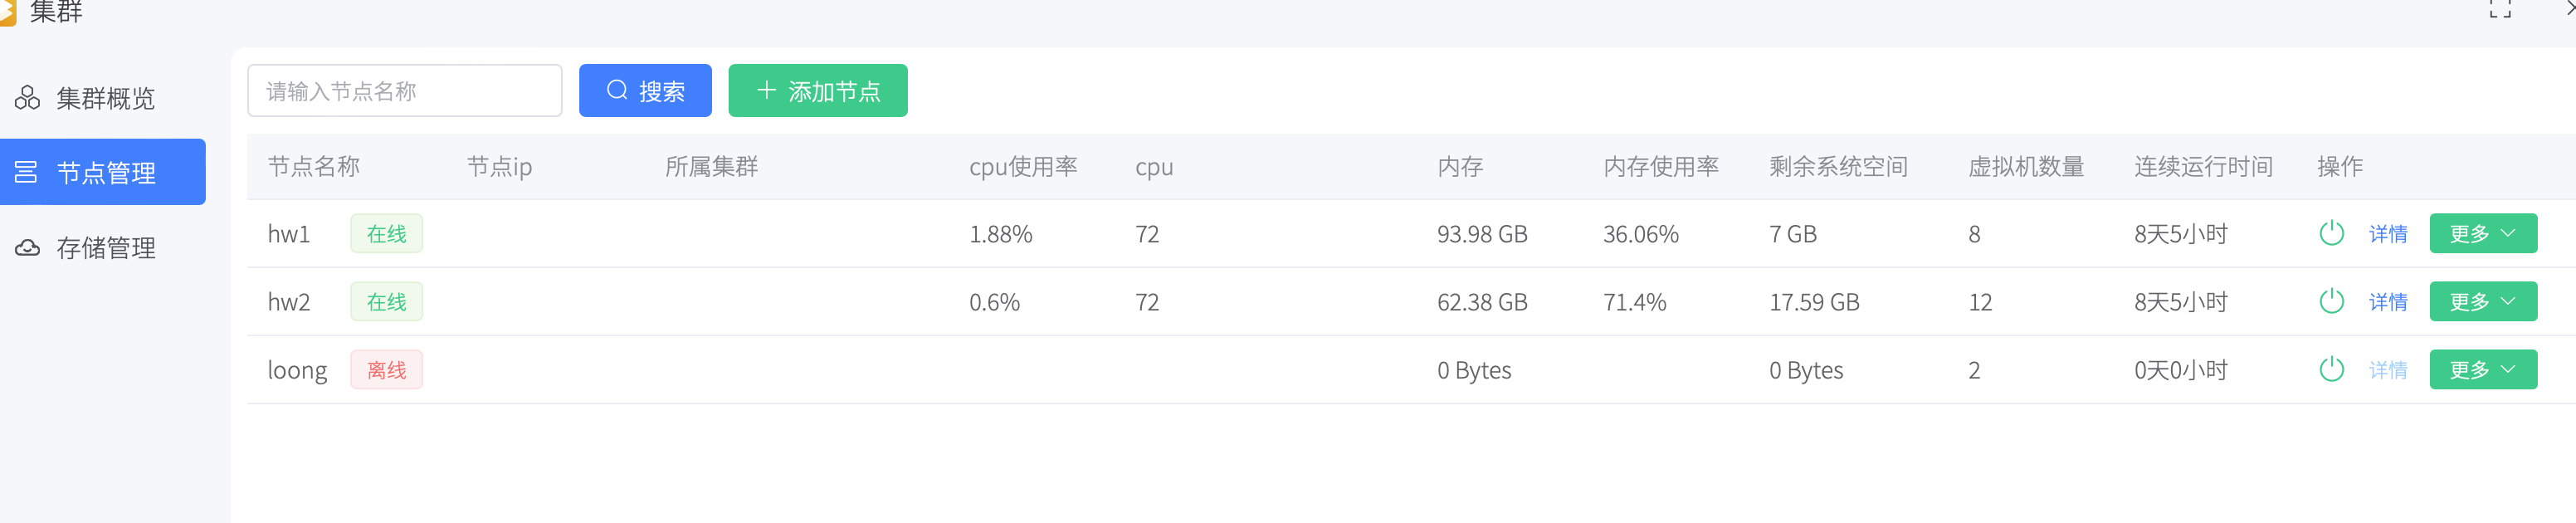Image resolution: width=2576 pixels, height=523 pixels.
Task: Open 详情 link for node hw2
Action: tap(2387, 302)
